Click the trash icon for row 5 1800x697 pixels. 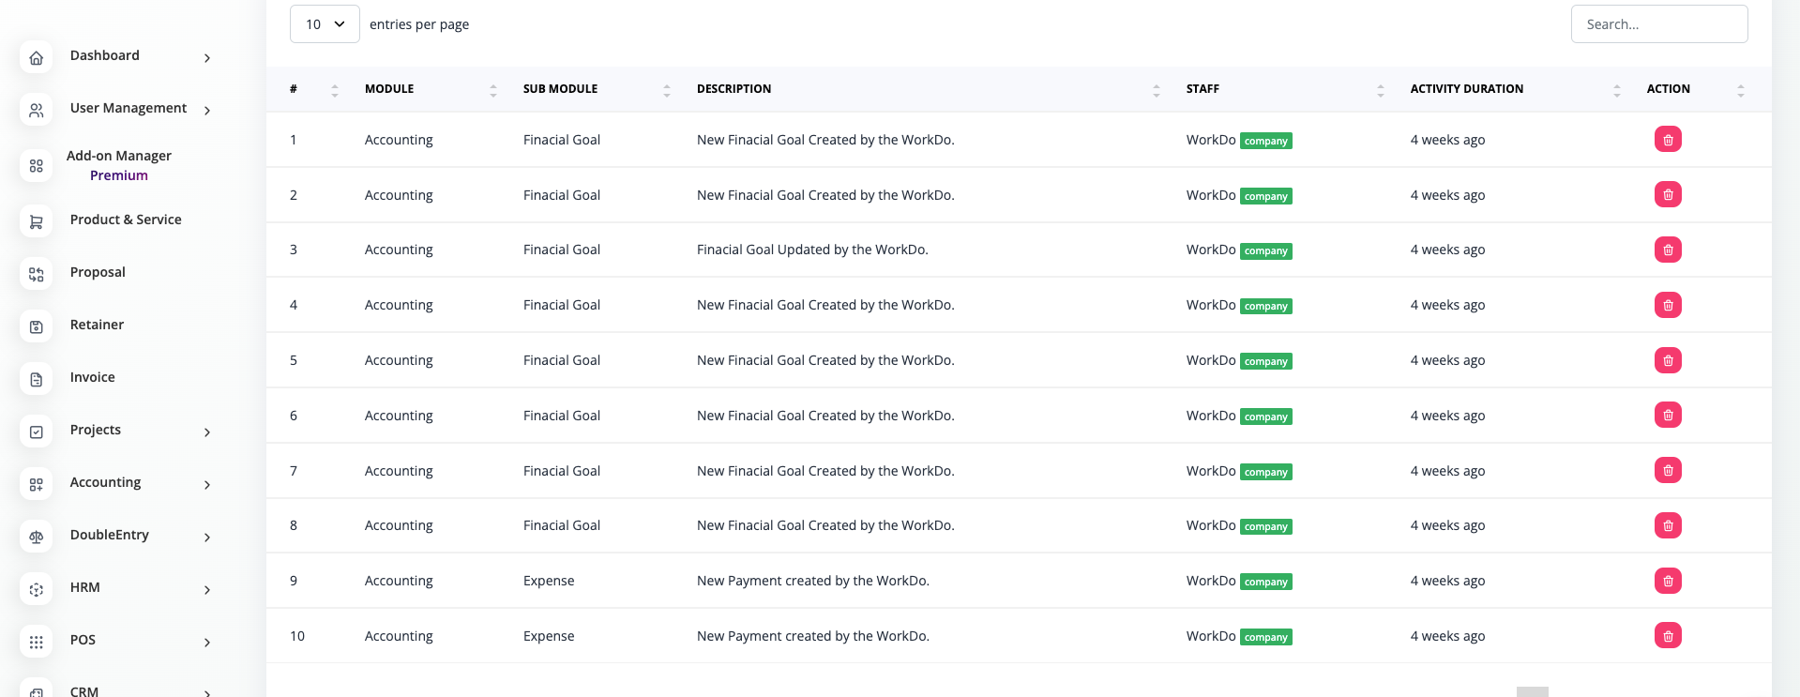[x=1667, y=360]
